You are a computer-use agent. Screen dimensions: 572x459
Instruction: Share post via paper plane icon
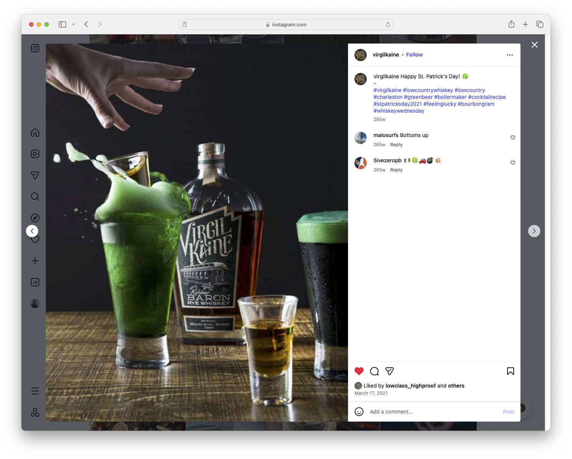(x=390, y=371)
